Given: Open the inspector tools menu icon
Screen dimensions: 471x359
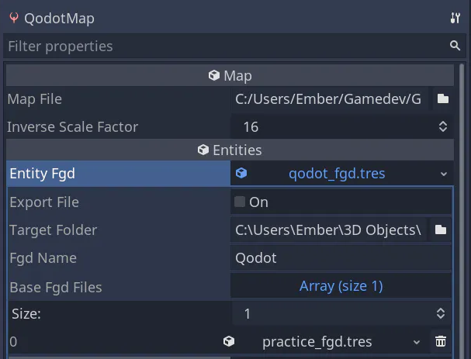Looking at the screenshot, I should [x=455, y=18].
